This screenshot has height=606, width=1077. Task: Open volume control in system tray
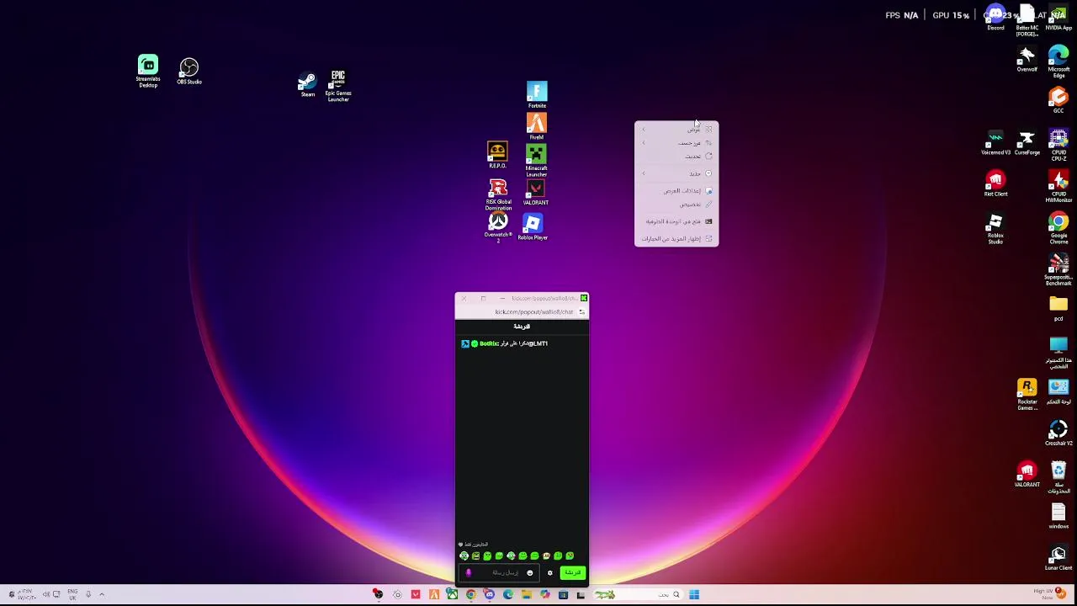46,594
